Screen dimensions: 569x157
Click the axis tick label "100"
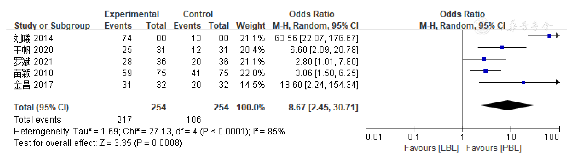[551, 137]
